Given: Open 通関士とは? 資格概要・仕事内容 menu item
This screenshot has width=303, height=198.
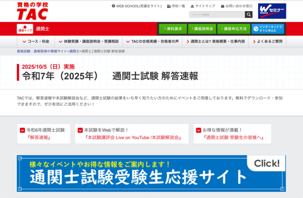Looking at the screenshot, I should pyautogui.click(x=215, y=42).
